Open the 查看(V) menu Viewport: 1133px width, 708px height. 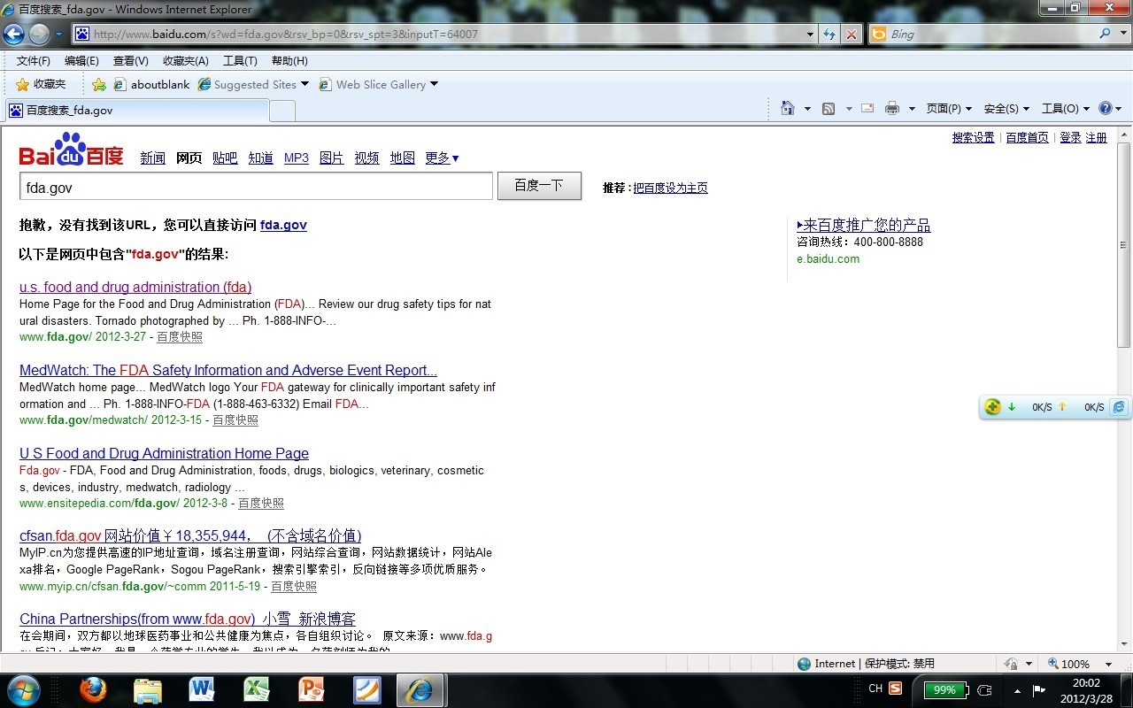(x=130, y=61)
